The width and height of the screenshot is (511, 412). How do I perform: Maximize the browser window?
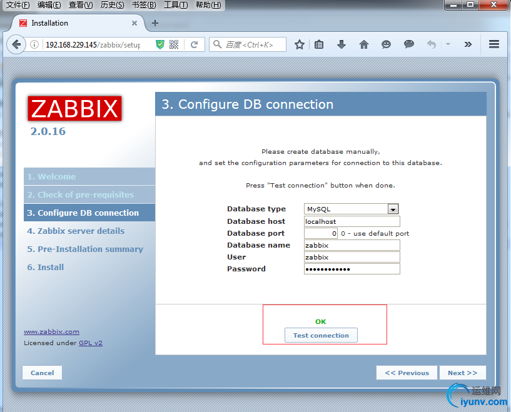click(470, 4)
